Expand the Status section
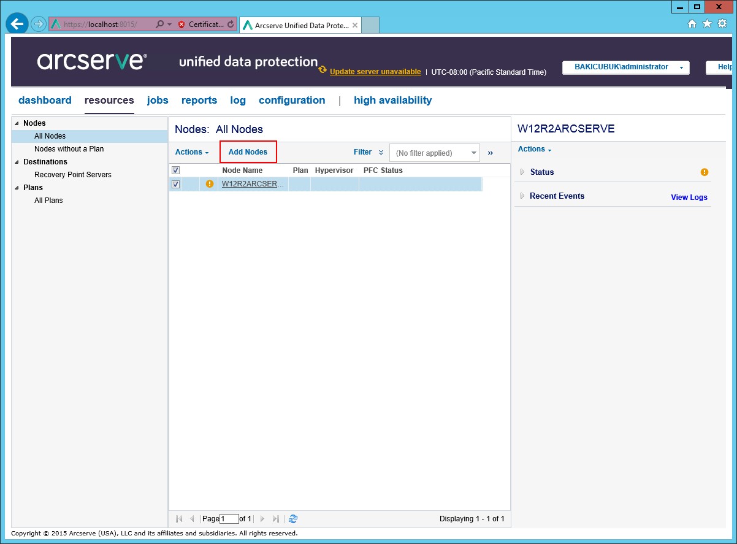 (522, 172)
